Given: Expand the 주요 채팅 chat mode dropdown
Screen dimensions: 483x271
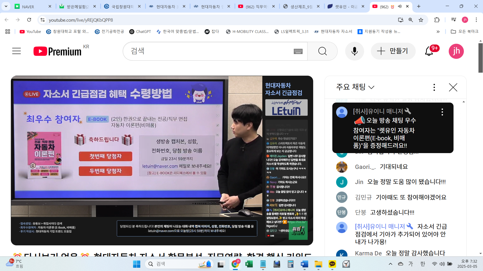Looking at the screenshot, I should [x=355, y=87].
